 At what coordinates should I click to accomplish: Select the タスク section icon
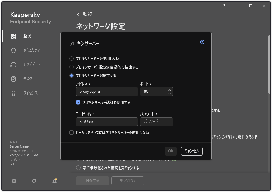coord(13,79)
